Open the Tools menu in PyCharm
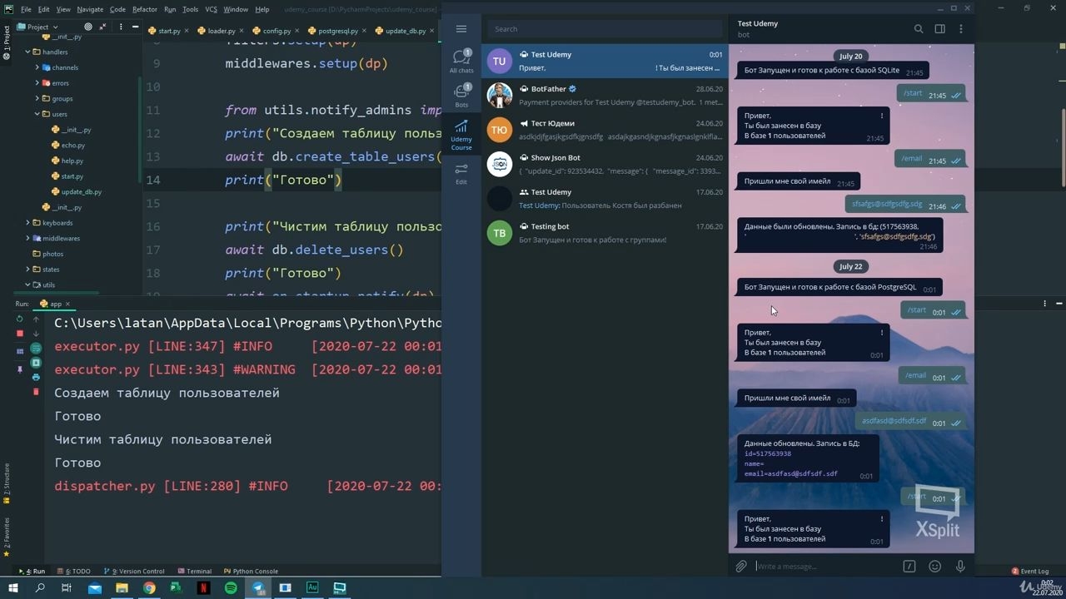Screen dimensions: 1066x599 pos(190,9)
